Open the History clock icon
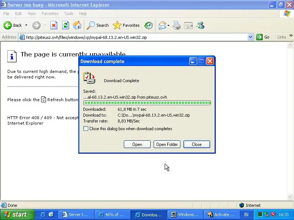 (x=148, y=25)
